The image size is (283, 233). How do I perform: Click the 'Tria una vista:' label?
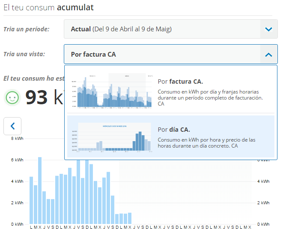click(x=24, y=54)
